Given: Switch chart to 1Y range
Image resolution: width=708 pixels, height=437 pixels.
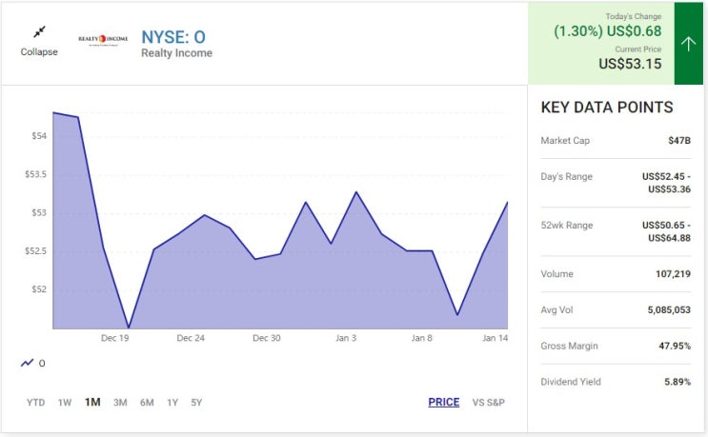Looking at the screenshot, I should coord(172,403).
